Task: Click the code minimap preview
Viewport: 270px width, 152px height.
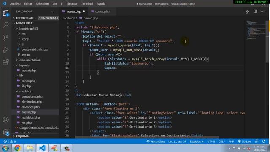Action: point(256,30)
